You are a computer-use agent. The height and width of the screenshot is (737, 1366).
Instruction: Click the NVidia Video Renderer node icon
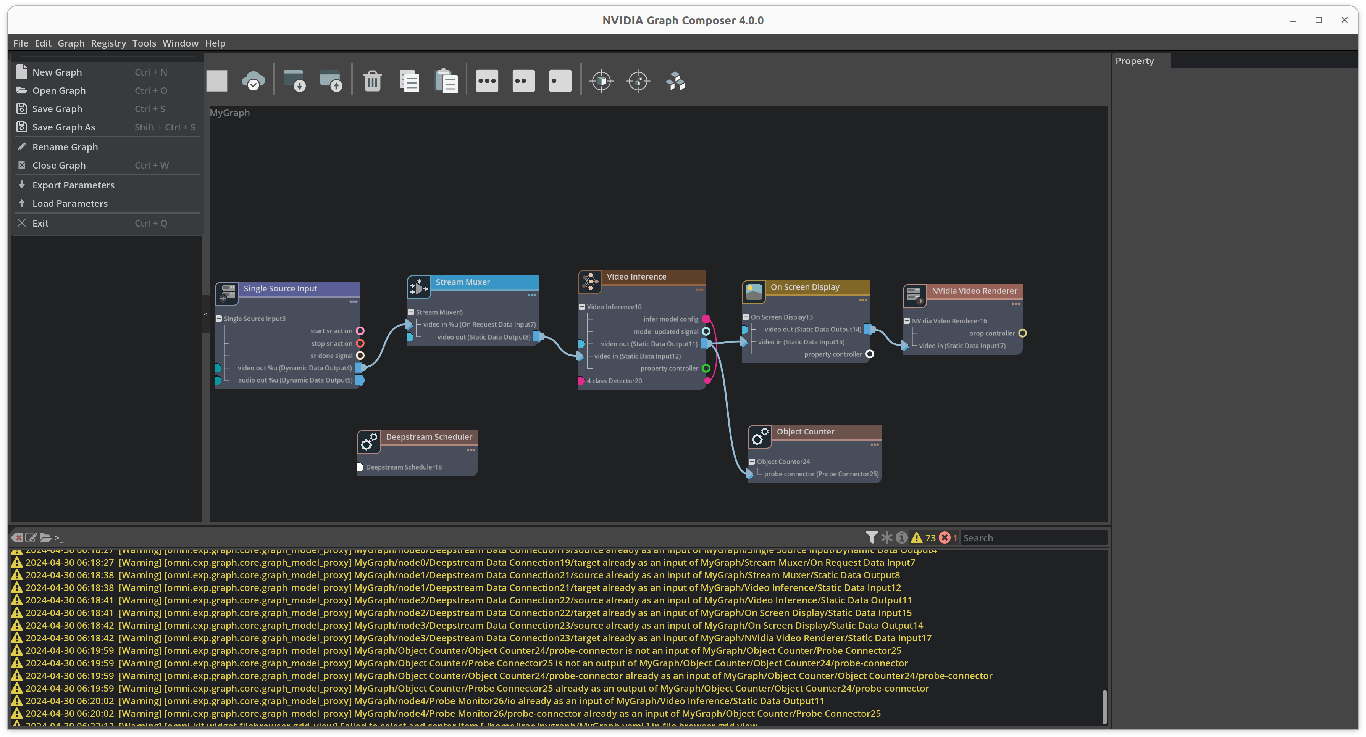tap(915, 295)
